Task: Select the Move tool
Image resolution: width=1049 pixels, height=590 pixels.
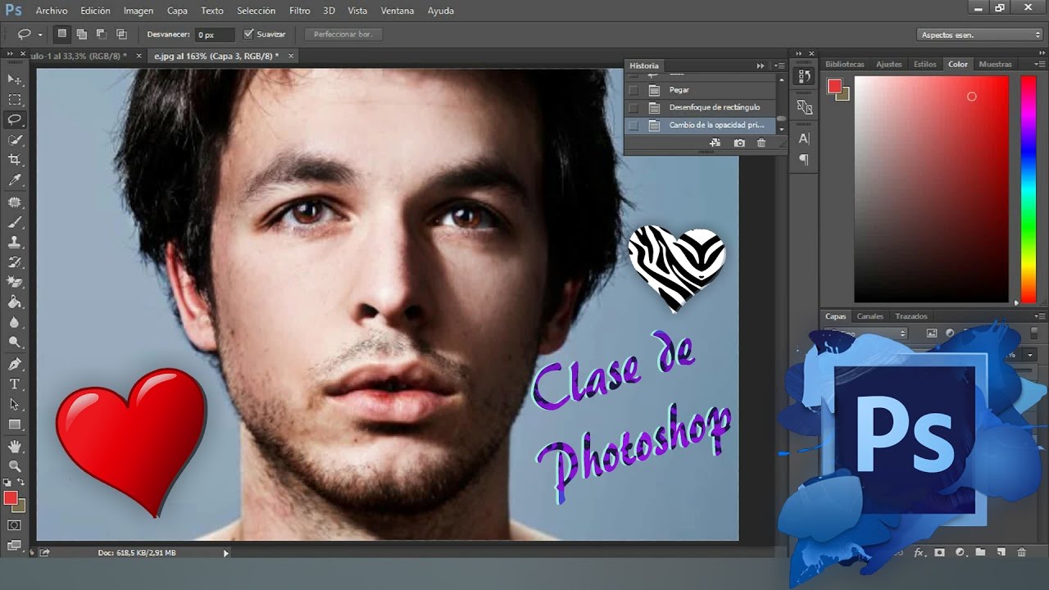Action: (x=15, y=79)
